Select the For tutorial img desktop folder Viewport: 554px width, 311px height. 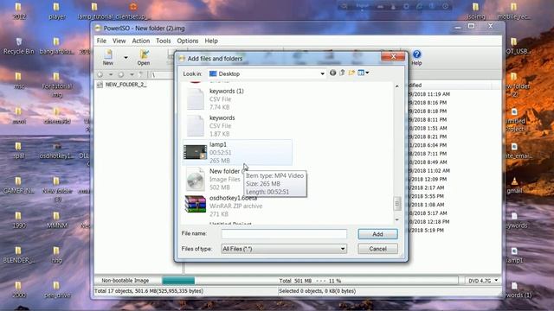point(56,86)
